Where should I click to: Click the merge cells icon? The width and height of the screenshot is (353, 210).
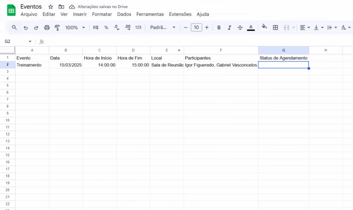click(x=286, y=28)
